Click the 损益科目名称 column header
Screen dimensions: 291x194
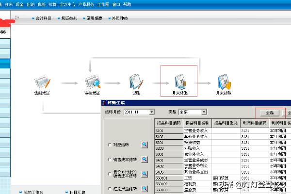[x=197, y=123]
